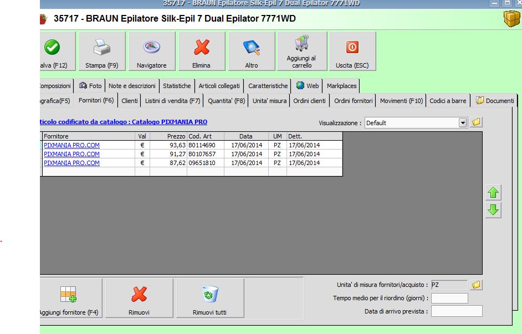The height and width of the screenshot is (334, 522).
Task: Open the Statistiche tab
Action: 177,86
